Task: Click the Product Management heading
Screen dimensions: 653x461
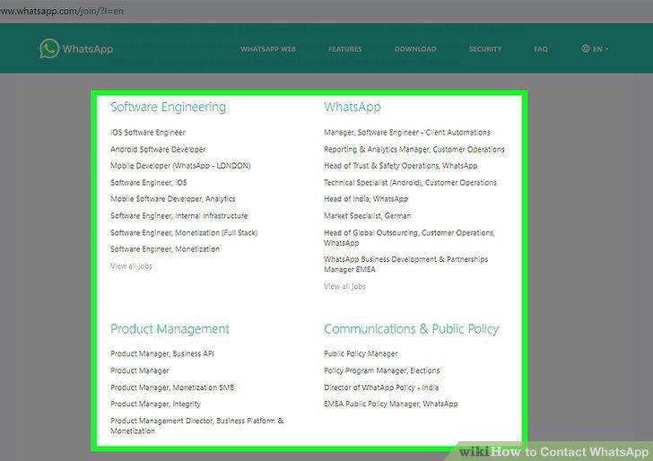Action: [x=170, y=329]
